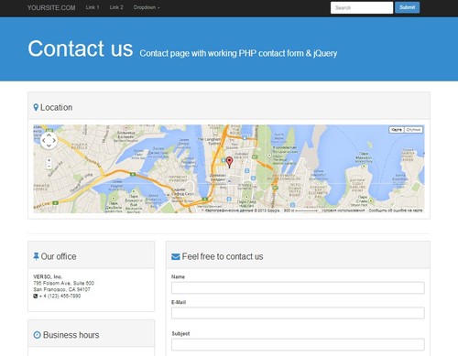Click the 'Feel free to contact us' heading
458x356 pixels.
tap(223, 256)
